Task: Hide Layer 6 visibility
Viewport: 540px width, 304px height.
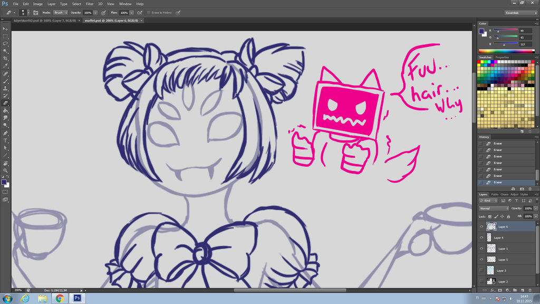Action: [x=481, y=226]
